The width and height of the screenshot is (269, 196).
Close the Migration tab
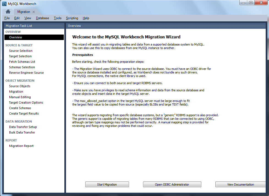pos(34,12)
